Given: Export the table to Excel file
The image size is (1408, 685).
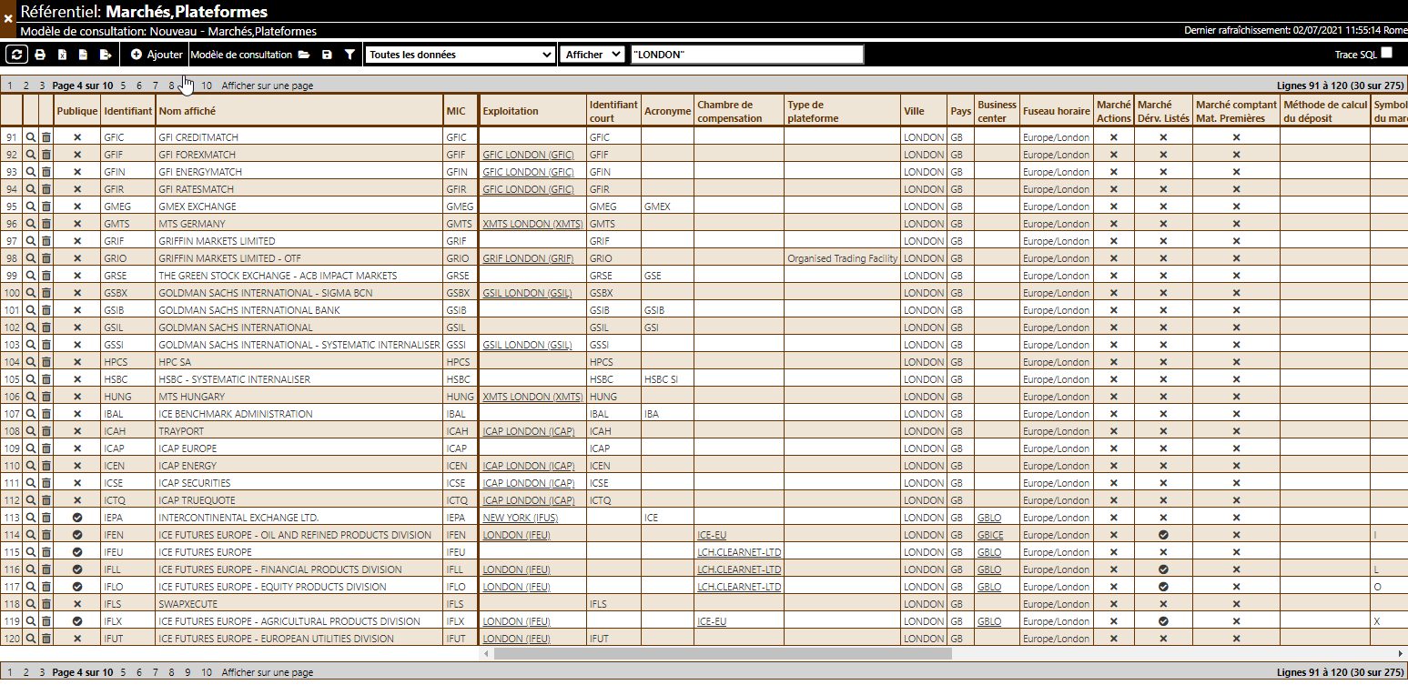Looking at the screenshot, I should click(62, 55).
